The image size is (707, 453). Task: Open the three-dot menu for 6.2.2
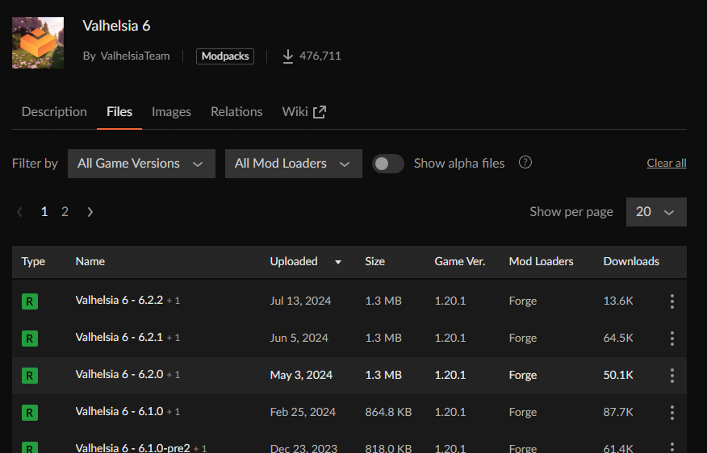(671, 301)
